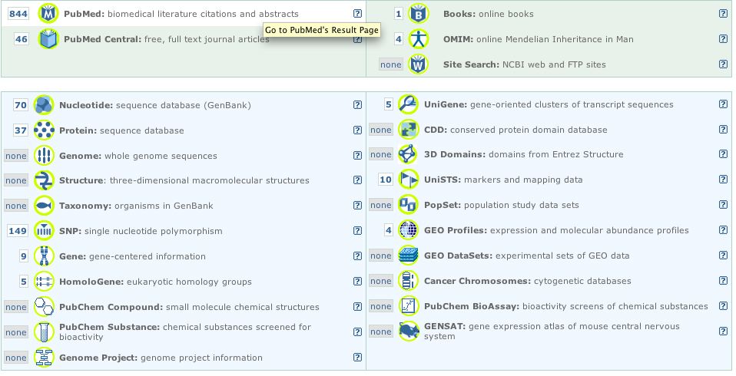736x376 pixels.
Task: Click 'PopSet: population study data sets' text
Action: pyautogui.click(x=502, y=205)
